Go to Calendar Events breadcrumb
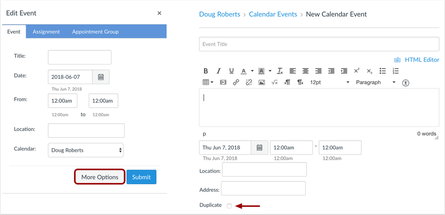 (x=273, y=14)
